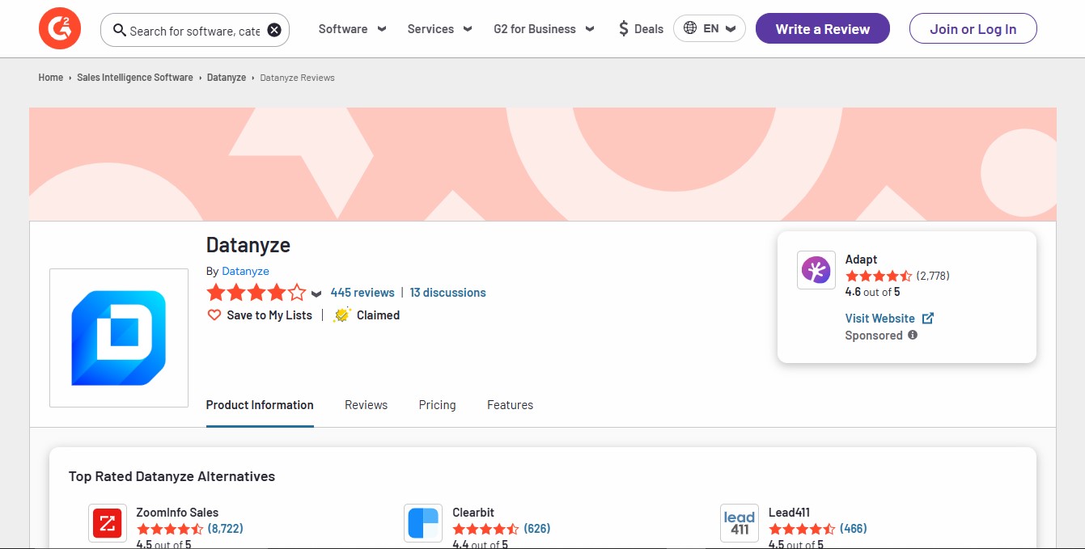Click 'Top Rated Datanyze Alternatives' heading
The height and width of the screenshot is (549, 1085).
172,476
